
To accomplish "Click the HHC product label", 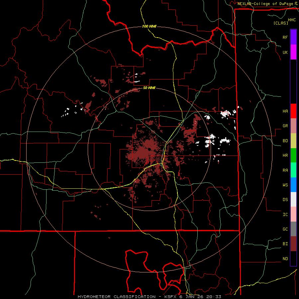I will click(x=292, y=20).
